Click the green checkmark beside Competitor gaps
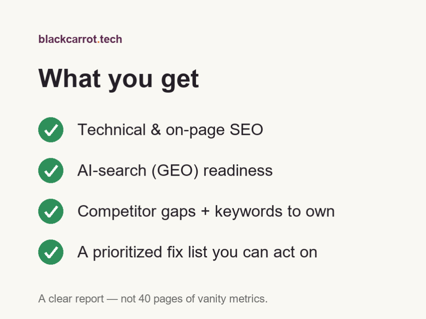This screenshot has height=319, width=426. 51,211
